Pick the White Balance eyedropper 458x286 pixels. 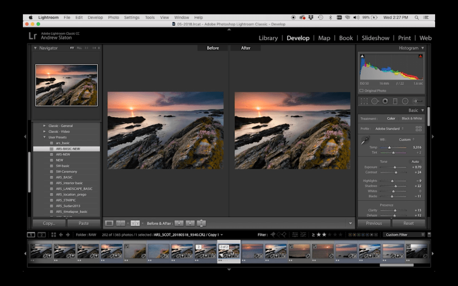pos(365,140)
